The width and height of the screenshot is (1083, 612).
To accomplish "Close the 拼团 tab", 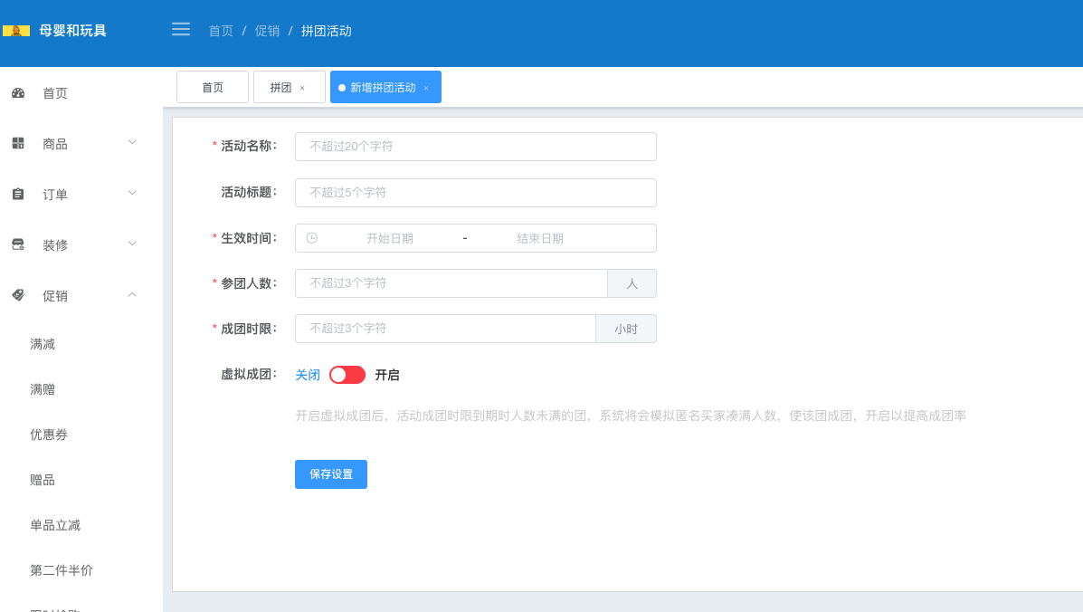I will [x=302, y=88].
